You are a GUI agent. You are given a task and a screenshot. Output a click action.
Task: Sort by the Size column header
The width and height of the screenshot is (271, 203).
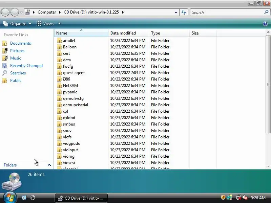coord(203,33)
